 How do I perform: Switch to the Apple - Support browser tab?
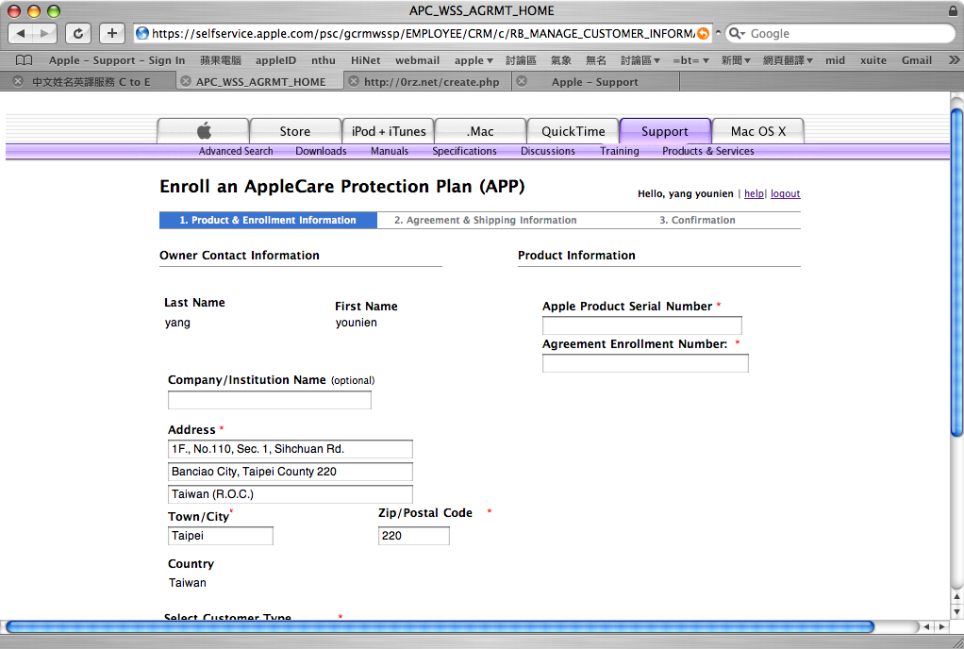[594, 82]
